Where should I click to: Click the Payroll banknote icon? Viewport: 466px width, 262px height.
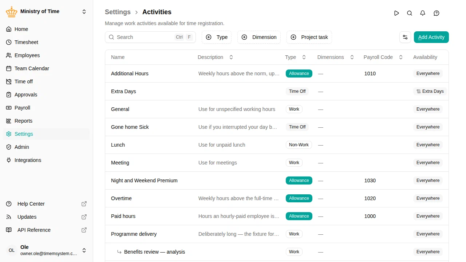click(x=9, y=108)
